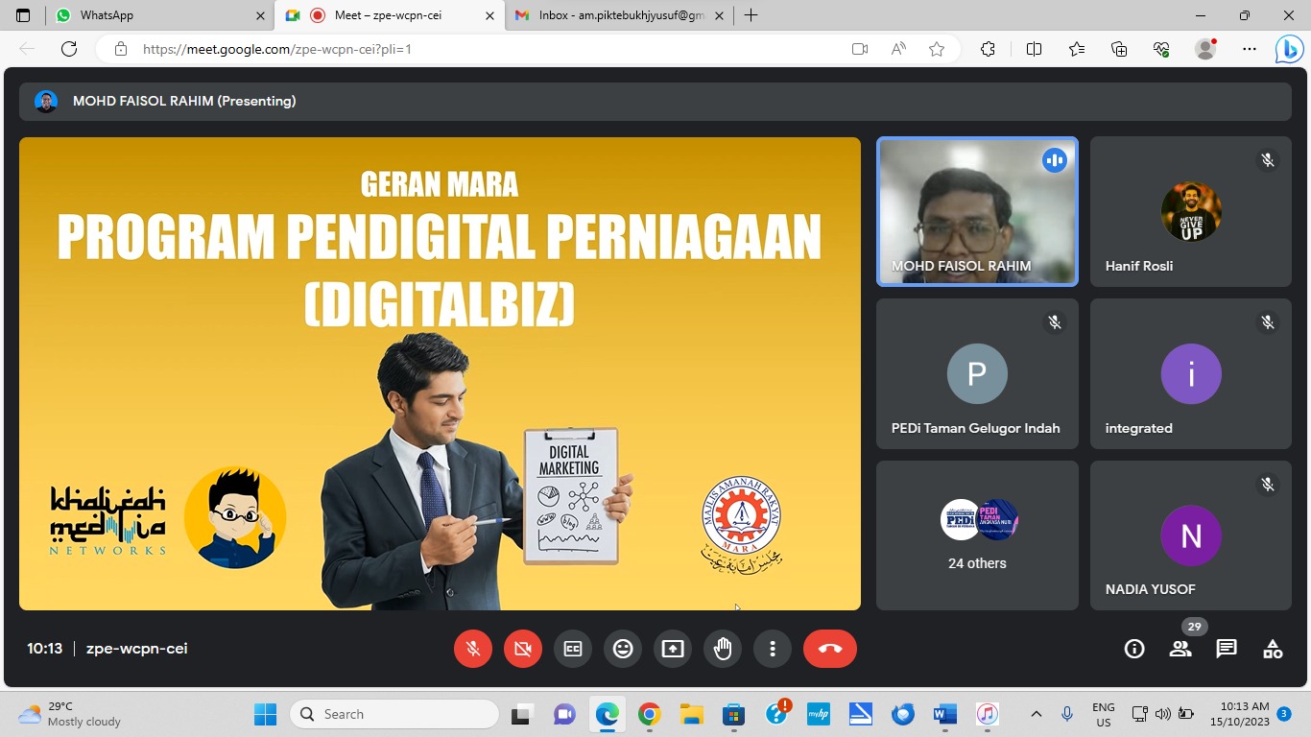Turn on the camera in Meet
The height and width of the screenshot is (737, 1311).
(523, 649)
